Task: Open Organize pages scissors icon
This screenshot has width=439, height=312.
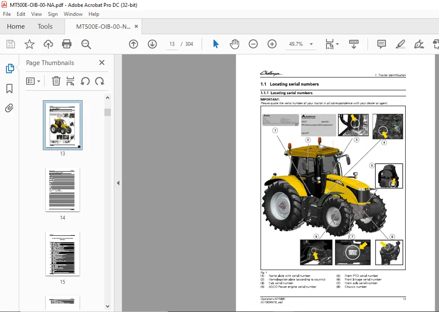Action: coord(70,81)
